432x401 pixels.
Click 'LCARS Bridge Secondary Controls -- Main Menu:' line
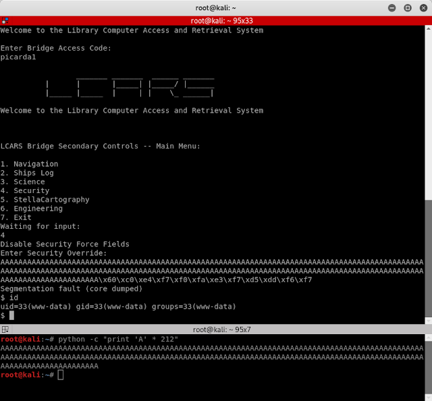[101, 146]
